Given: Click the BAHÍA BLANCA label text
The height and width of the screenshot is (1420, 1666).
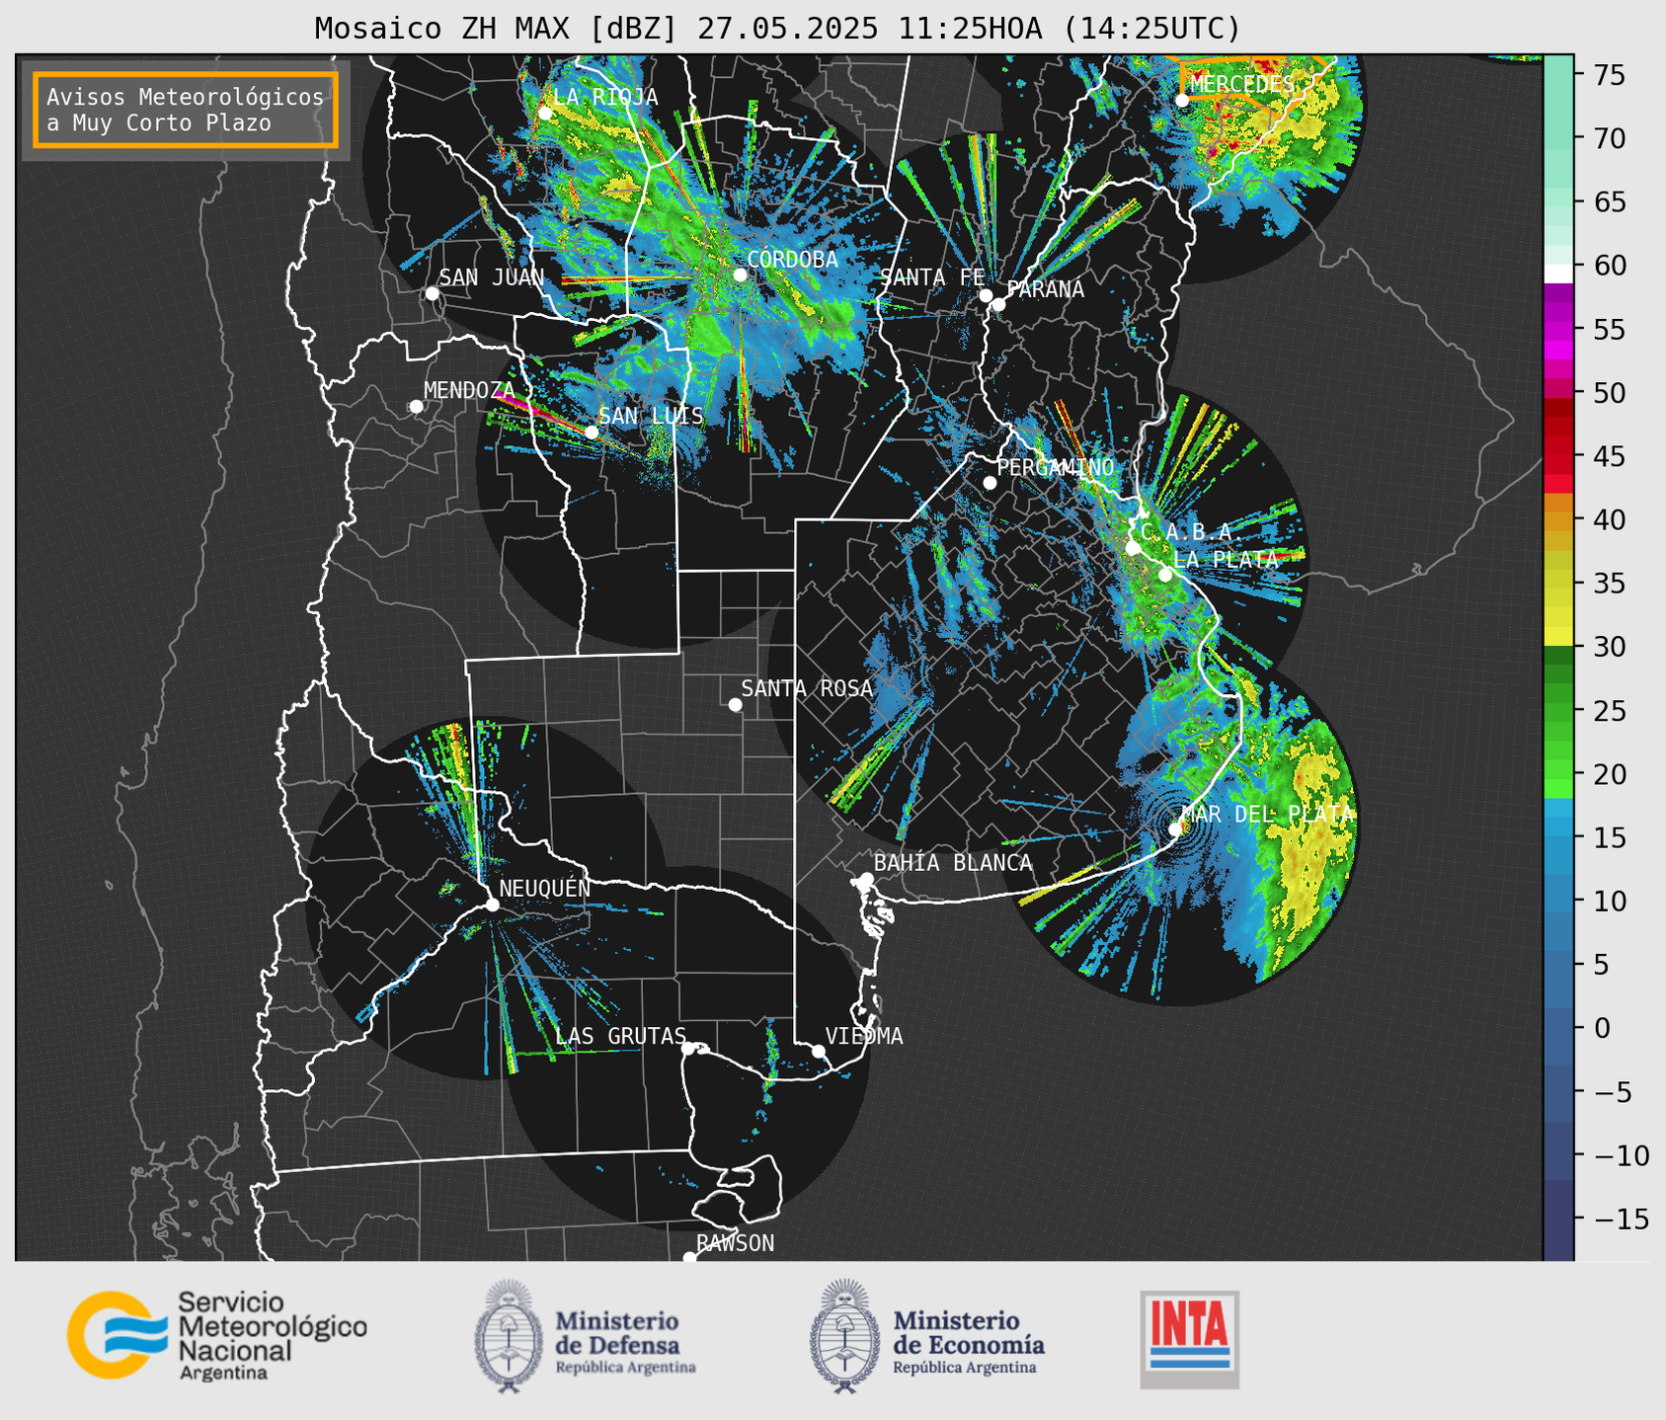Looking at the screenshot, I should [x=953, y=863].
